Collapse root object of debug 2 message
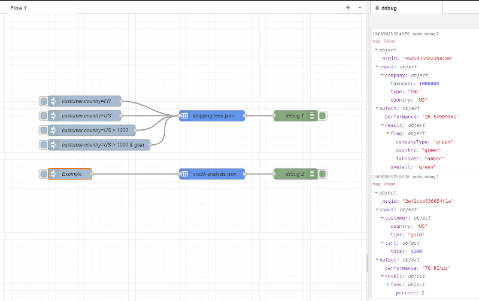Image resolution: width=479 pixels, height=301 pixels. pyautogui.click(x=376, y=50)
